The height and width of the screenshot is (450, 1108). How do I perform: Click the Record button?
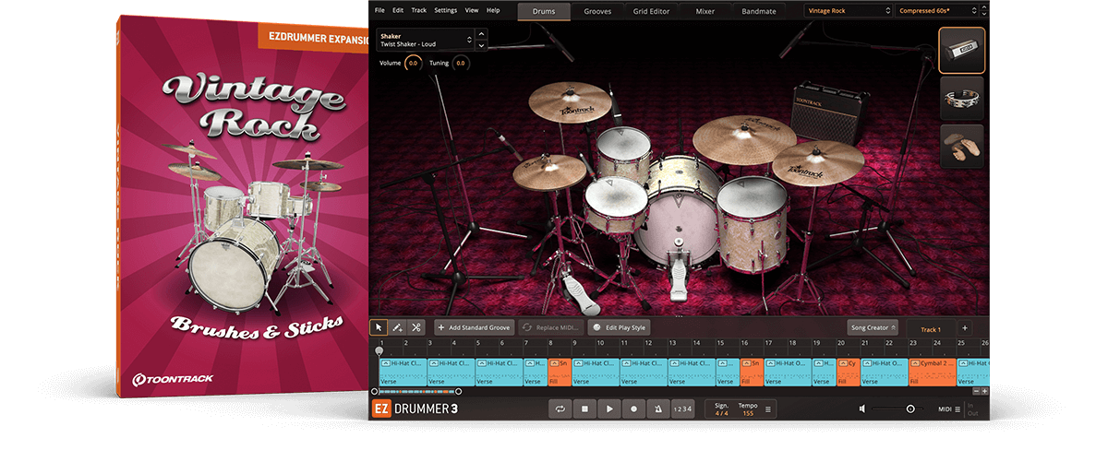coord(633,409)
